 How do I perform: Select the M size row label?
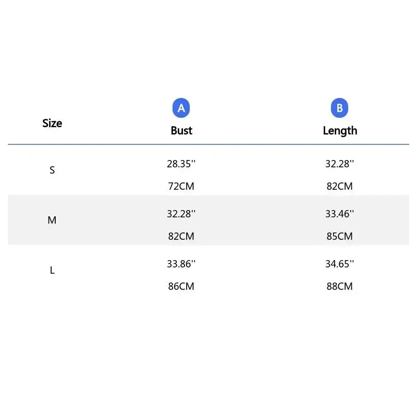tap(52, 220)
